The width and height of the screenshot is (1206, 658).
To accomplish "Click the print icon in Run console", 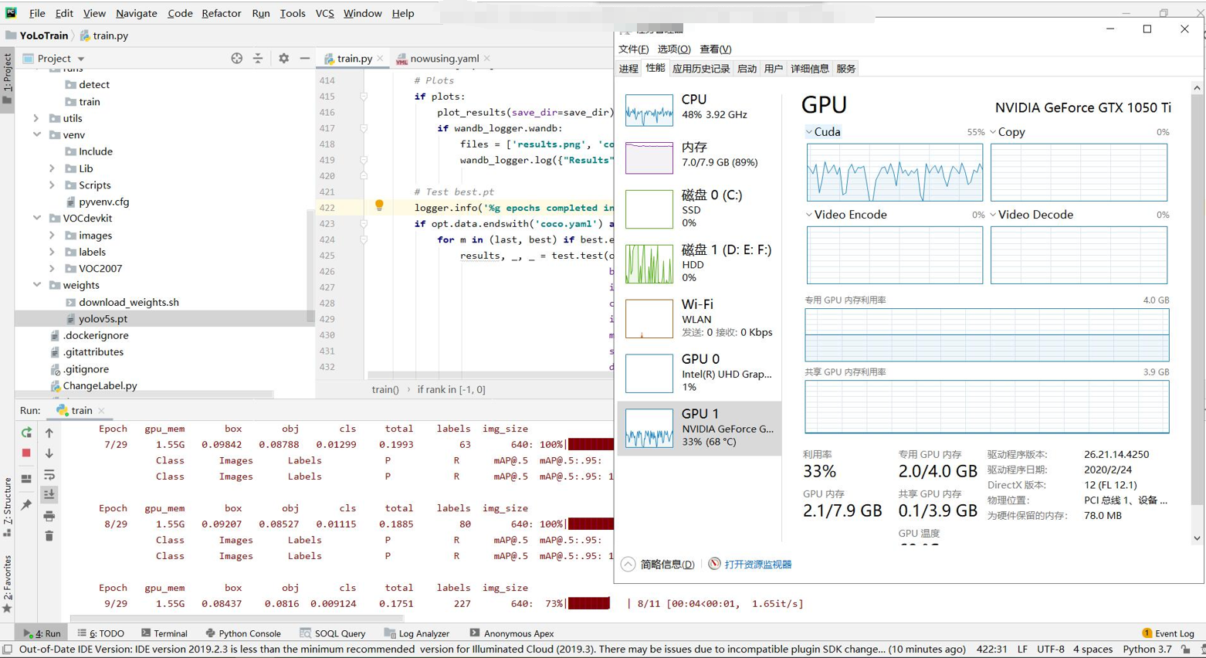I will pyautogui.click(x=49, y=515).
